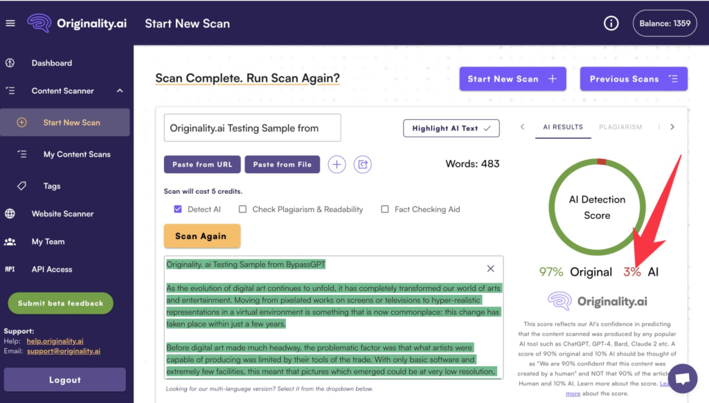
Task: Uncheck the Detect AI checkbox
Action: [178, 209]
